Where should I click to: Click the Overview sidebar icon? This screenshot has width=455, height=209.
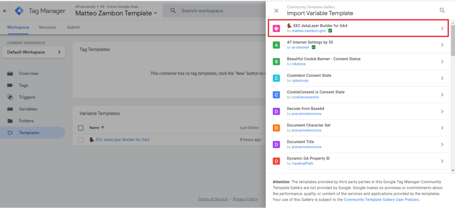point(10,74)
